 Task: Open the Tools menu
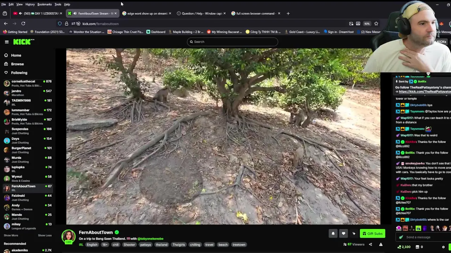click(x=58, y=4)
